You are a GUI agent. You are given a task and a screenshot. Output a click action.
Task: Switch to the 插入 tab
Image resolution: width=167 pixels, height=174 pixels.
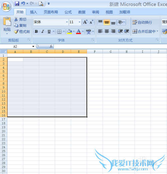[x=33, y=12]
